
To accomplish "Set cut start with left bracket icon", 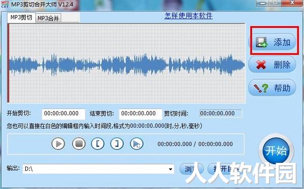I will tap(98, 144).
